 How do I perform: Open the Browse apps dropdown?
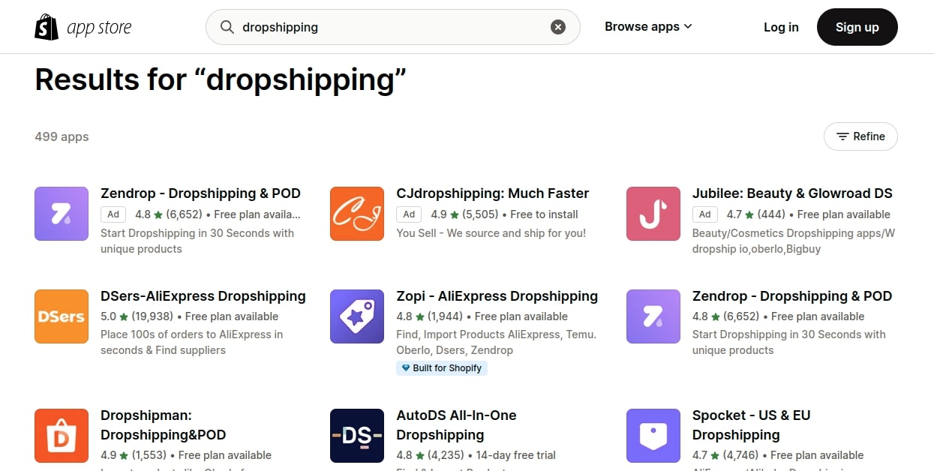coord(647,26)
